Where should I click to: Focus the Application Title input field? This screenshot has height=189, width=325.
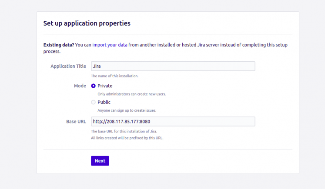click(x=173, y=66)
